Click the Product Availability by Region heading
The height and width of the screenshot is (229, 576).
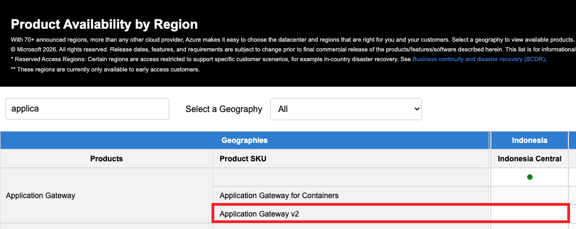104,24
